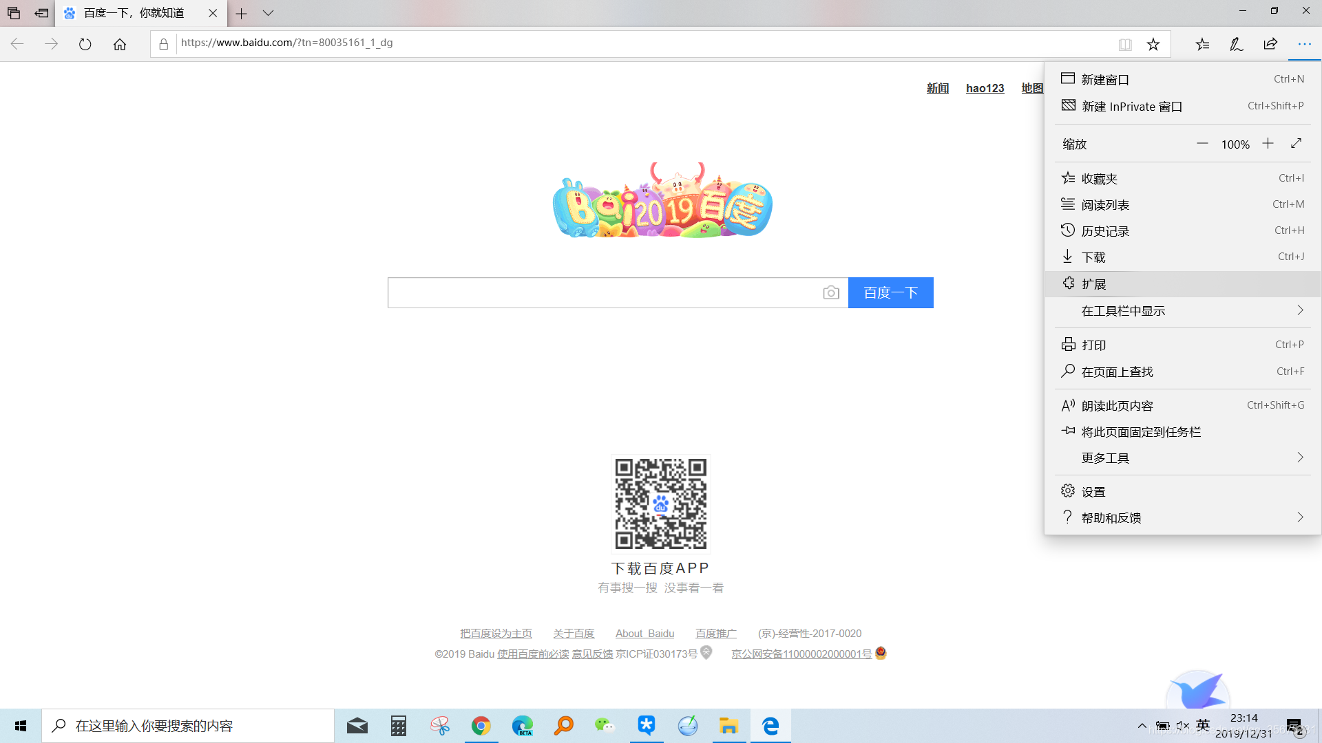Open the Web Notes pen icon
Screen dimensions: 1322x743
tap(1236, 43)
